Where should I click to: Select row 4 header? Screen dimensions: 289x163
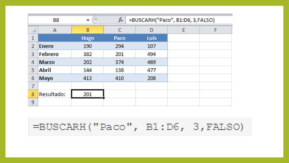(33, 62)
